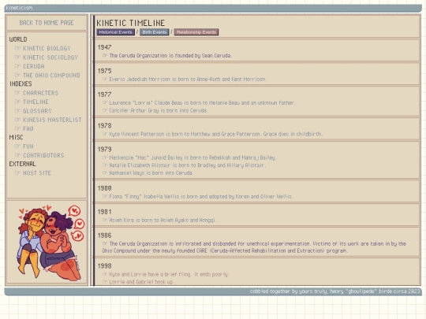The height and width of the screenshot is (319, 426).
Task: Visit the external Host Site link
Action: pyautogui.click(x=37, y=173)
